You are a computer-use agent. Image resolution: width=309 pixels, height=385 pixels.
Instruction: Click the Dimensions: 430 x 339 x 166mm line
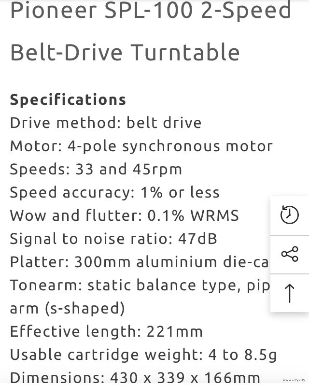135,378
